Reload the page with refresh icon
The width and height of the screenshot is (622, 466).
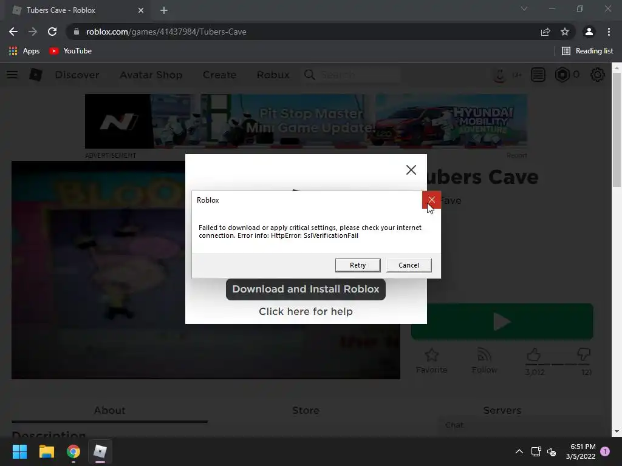click(x=52, y=32)
